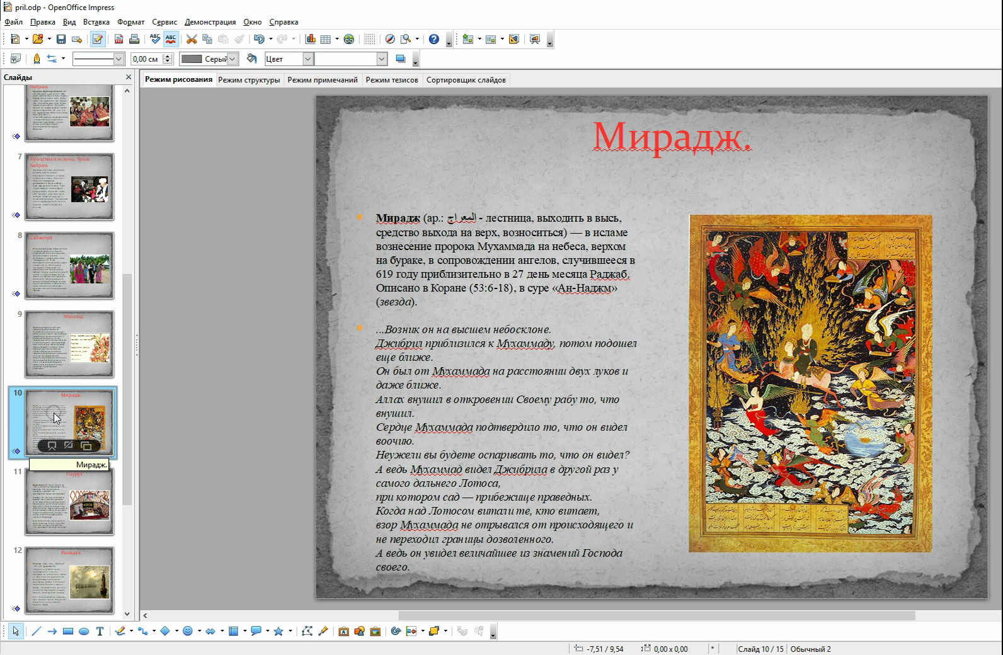Open the Вставка menu
The width and height of the screenshot is (1003, 655).
click(96, 22)
